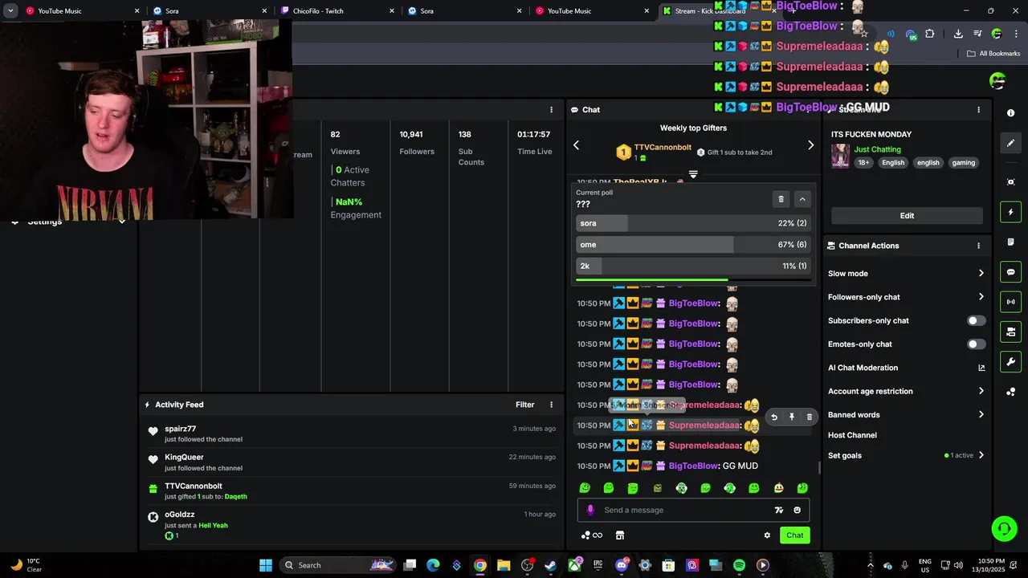Click the ome poll option bar
This screenshot has height=578, width=1028.
pyautogui.click(x=692, y=245)
